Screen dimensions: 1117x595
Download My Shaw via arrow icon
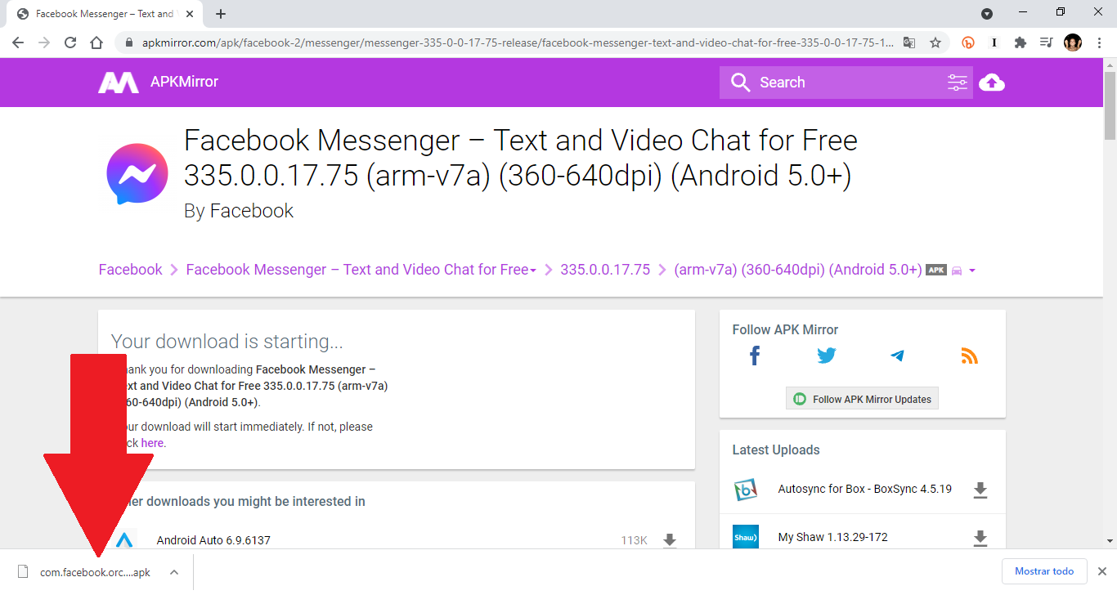[x=980, y=538]
